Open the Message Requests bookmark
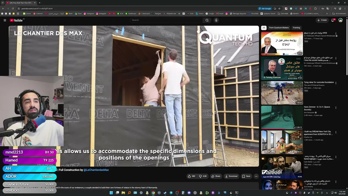Viewport: 348px width, 196px height. coord(238,14)
